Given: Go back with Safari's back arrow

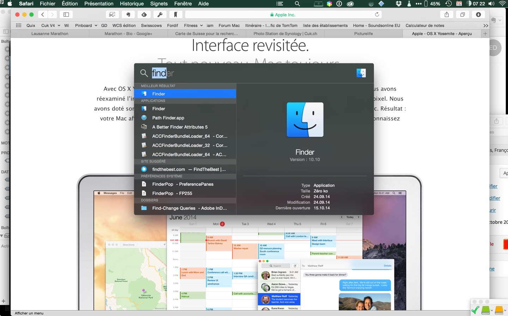Looking at the screenshot, I should [x=43, y=14].
